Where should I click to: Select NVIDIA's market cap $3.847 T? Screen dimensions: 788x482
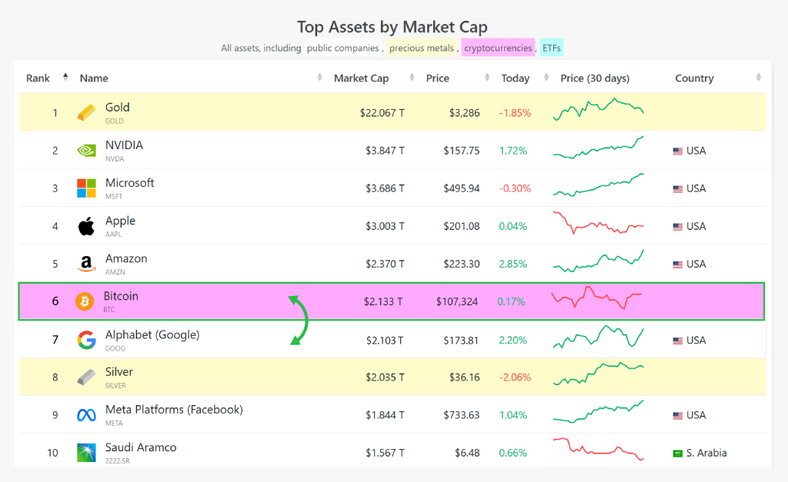point(385,151)
